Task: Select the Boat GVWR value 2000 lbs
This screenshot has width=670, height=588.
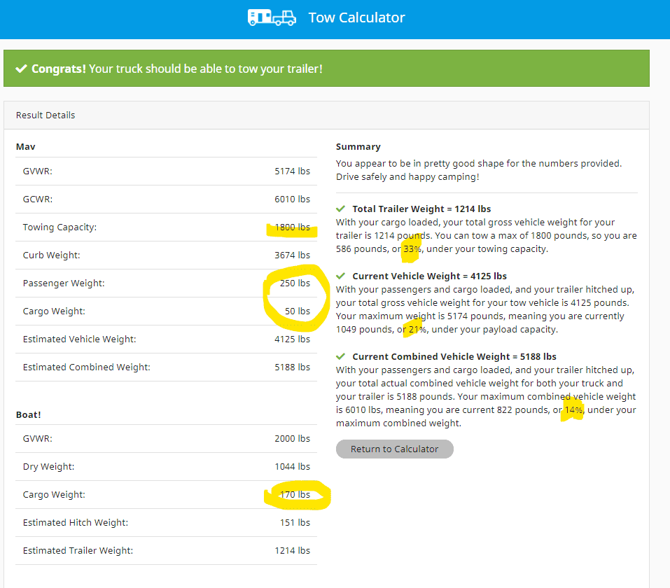Action: tap(292, 438)
